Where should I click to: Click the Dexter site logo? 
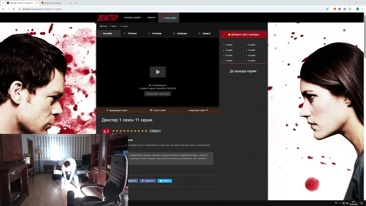pos(108,18)
